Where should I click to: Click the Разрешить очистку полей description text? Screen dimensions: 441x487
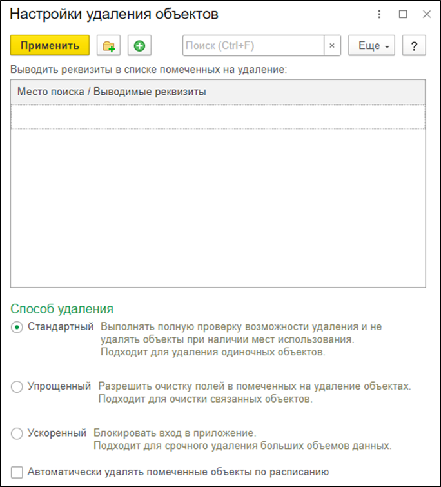(x=254, y=386)
